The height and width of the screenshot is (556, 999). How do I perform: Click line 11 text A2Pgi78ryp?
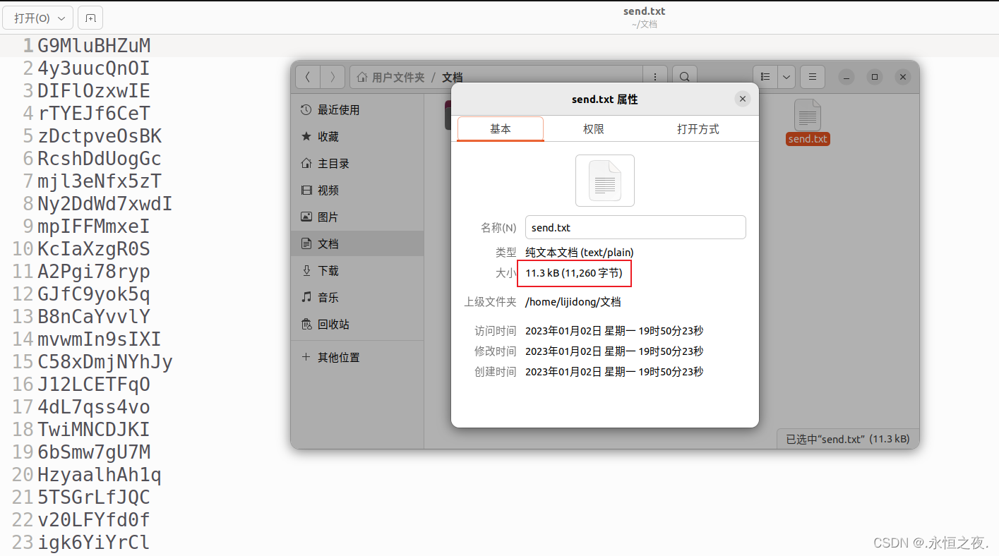coord(94,272)
